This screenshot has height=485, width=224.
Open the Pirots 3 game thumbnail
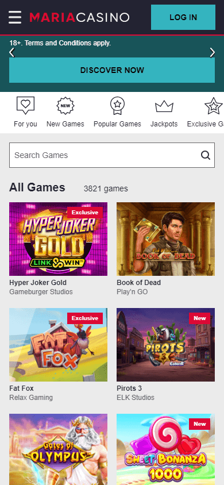tap(165, 345)
